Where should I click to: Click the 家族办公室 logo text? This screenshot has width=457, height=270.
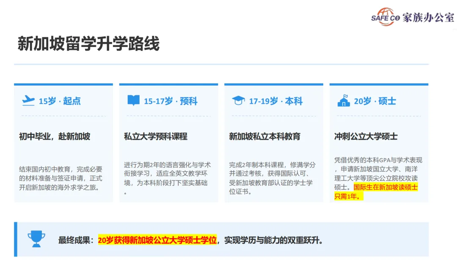click(428, 17)
